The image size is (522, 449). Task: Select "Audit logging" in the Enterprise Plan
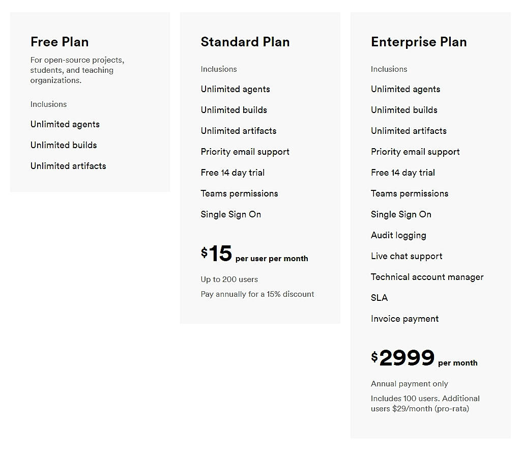(398, 235)
